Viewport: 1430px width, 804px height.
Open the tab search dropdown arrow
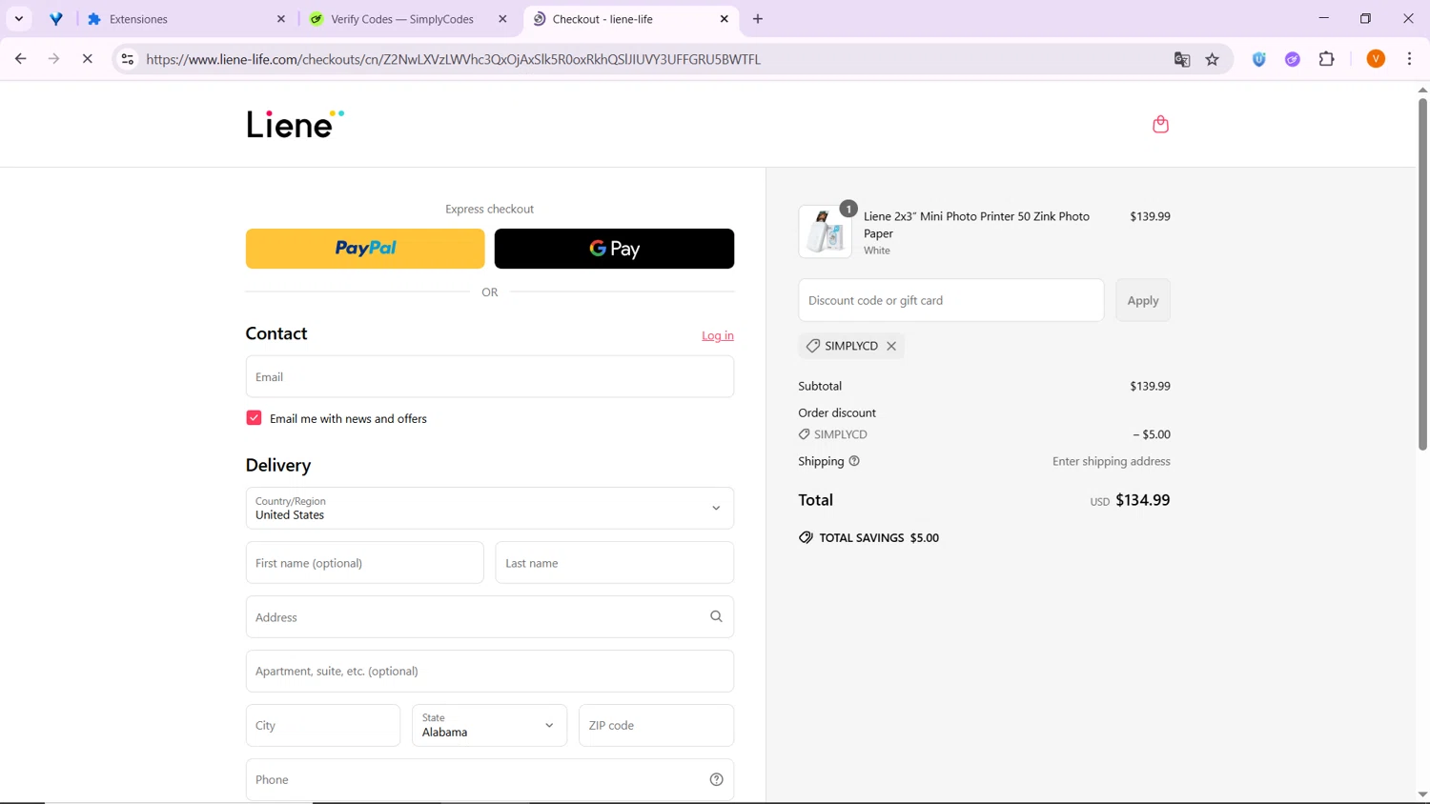[x=19, y=19]
